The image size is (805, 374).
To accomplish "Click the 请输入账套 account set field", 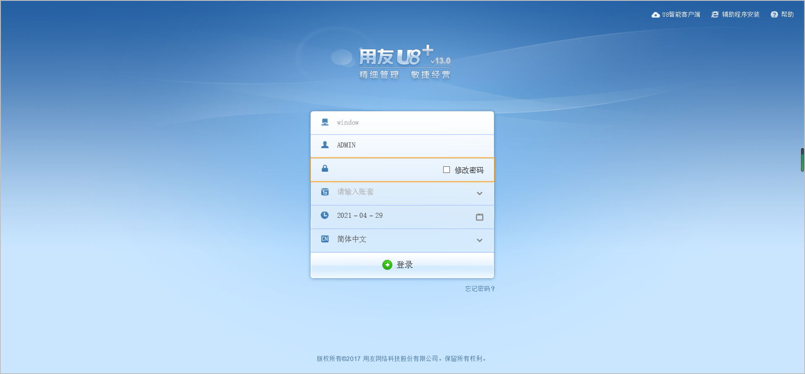I will point(402,193).
